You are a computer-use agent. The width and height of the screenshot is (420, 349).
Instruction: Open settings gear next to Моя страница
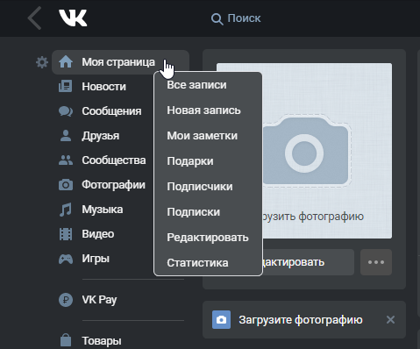click(42, 62)
